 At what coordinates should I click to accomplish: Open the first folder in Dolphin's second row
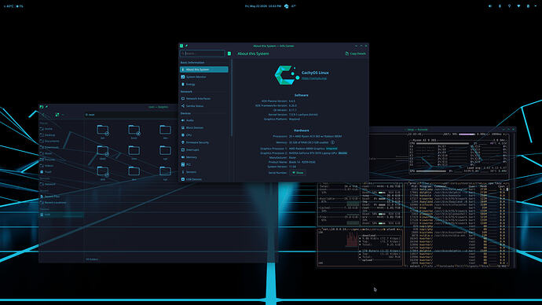[103, 152]
